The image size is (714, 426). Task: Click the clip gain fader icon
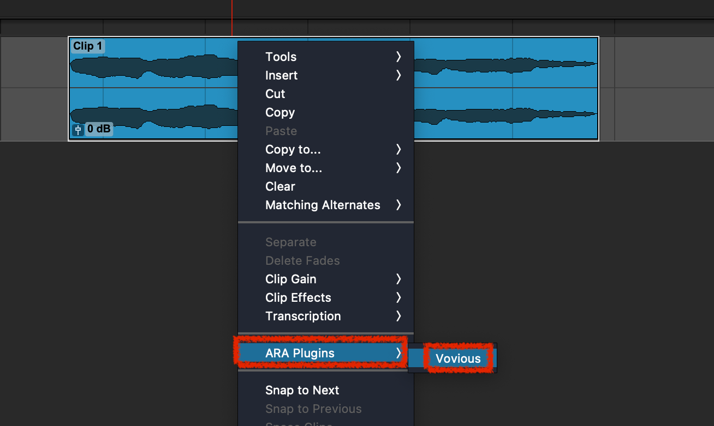78,130
